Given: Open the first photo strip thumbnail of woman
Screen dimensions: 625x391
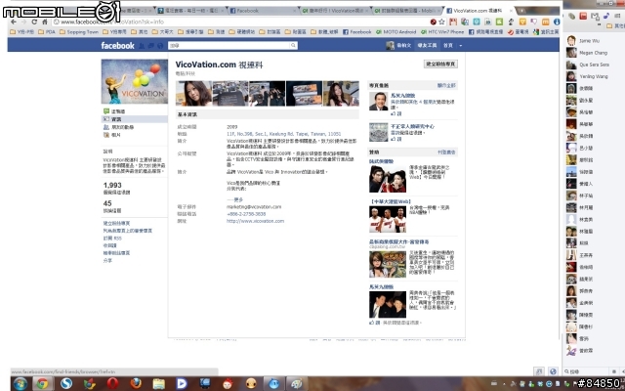Looking at the screenshot, I should [x=193, y=94].
